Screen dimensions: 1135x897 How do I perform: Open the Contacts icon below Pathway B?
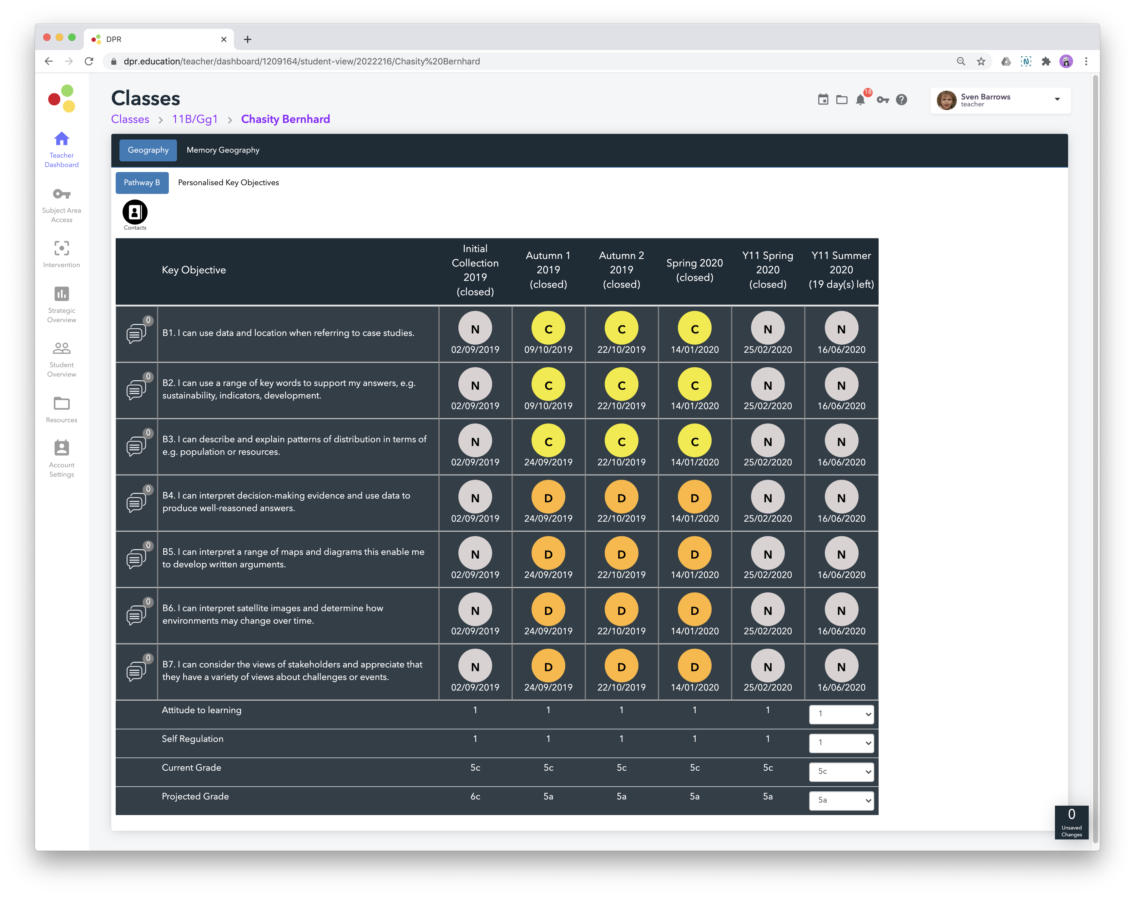[x=135, y=213]
